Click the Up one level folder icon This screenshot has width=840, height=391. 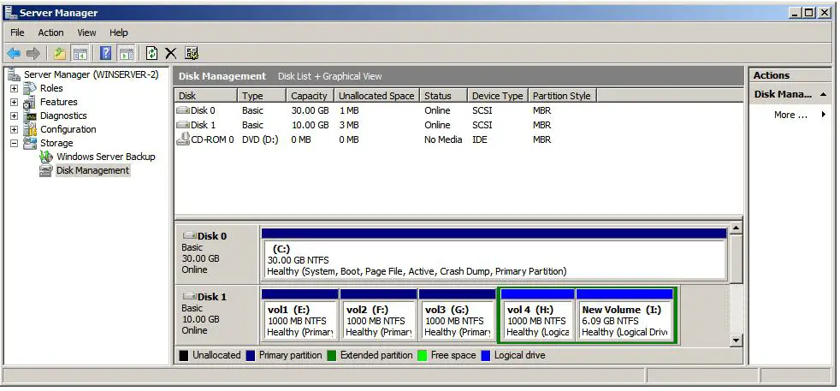coord(60,53)
